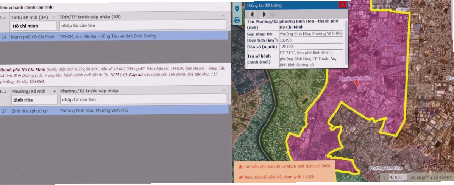This screenshot has height=185, width=454.
Task: Click popup value '18,493' for area
Action: tap(286, 40)
